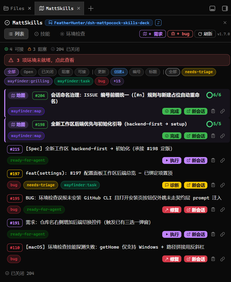Viewport: 231px width, 282px height.
Task: Click the link icon for issue #195
Action: pos(223,209)
